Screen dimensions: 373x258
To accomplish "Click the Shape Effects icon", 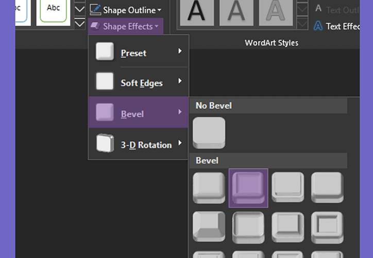I will coord(96,26).
